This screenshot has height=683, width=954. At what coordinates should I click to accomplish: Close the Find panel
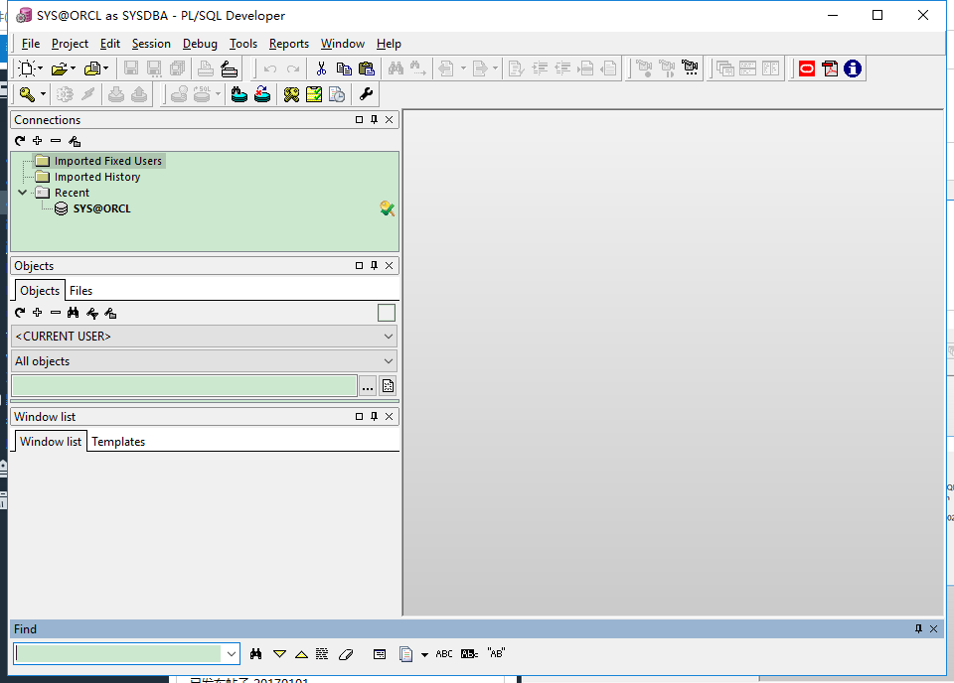[x=933, y=629]
